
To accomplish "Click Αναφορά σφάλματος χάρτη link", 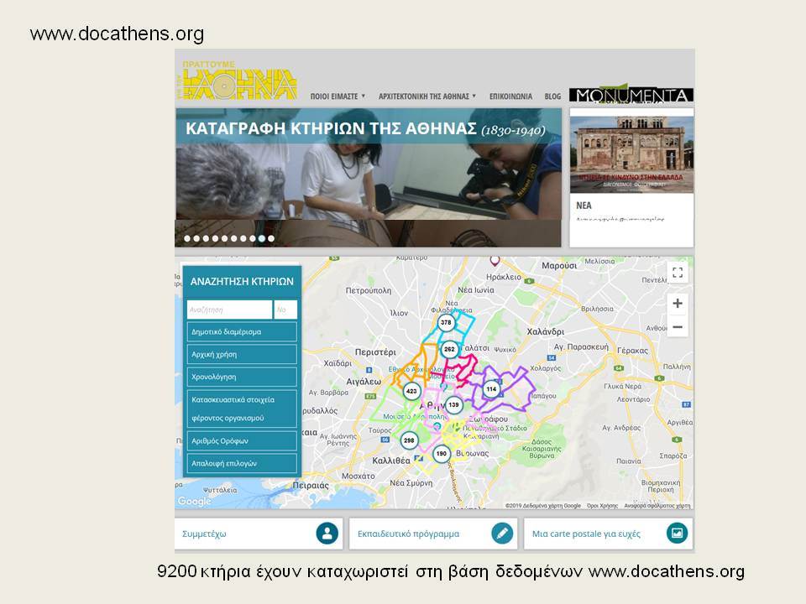I will pos(657,506).
